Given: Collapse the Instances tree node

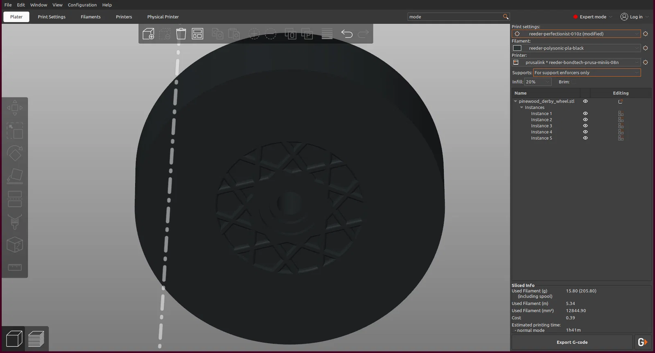Looking at the screenshot, I should (x=522, y=107).
